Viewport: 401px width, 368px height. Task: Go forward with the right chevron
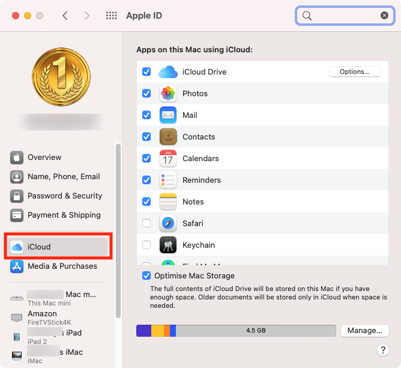(87, 16)
